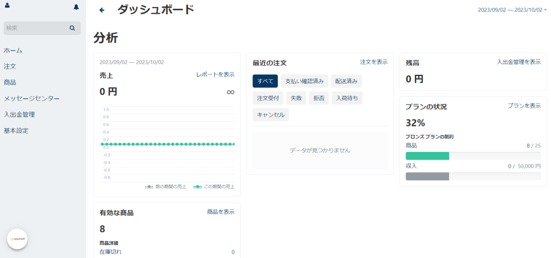
Task: Open 基本設定 in the sidebar
Action: [16, 130]
